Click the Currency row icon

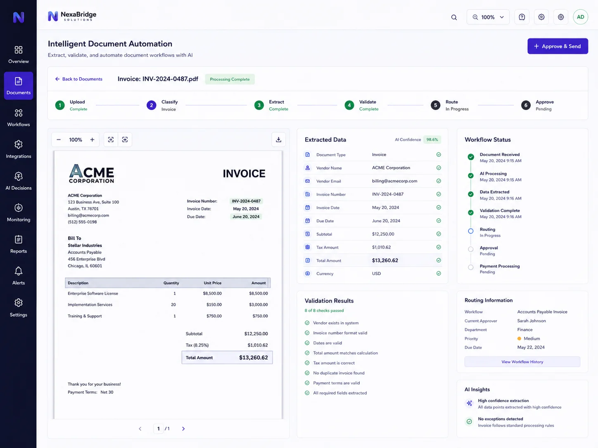(x=307, y=274)
